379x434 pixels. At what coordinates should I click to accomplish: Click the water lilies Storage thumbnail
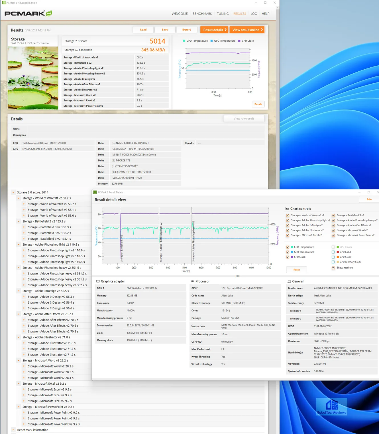33,78
